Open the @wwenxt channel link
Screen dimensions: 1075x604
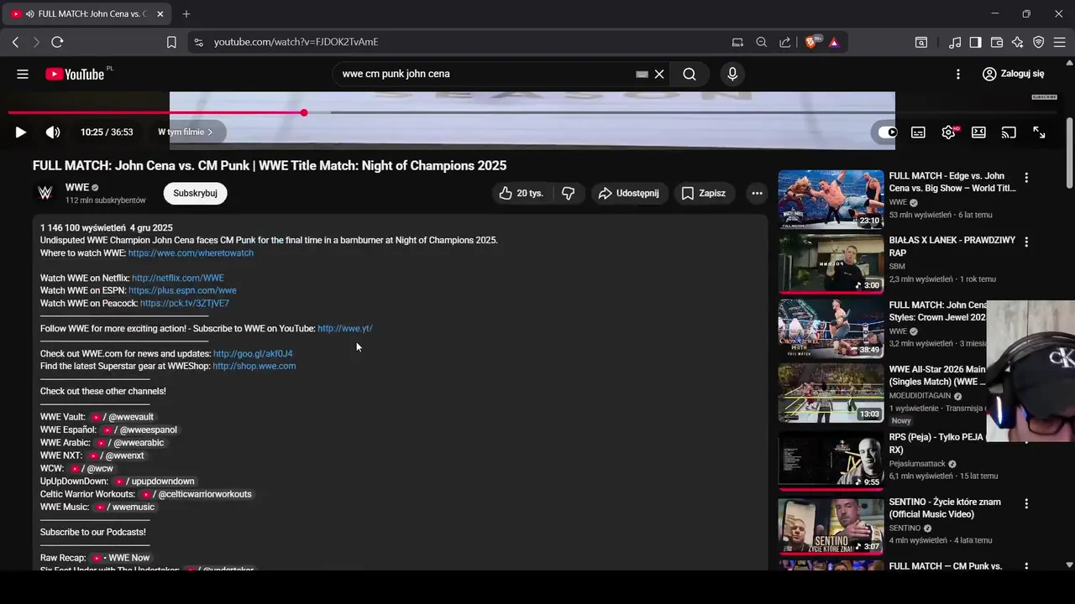(117, 456)
